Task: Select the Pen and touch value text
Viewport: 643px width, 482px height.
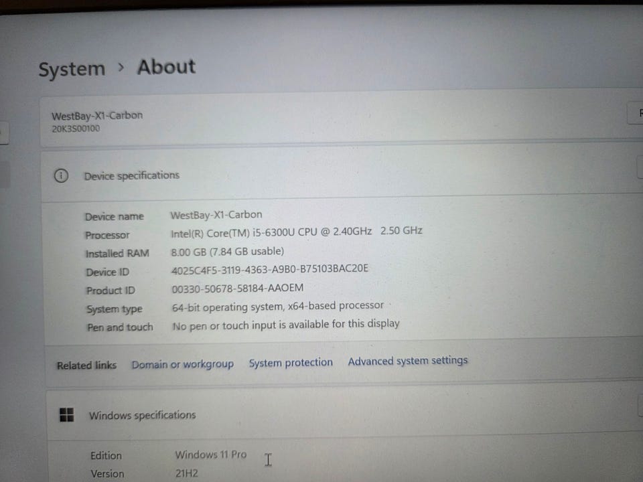Action: click(x=286, y=325)
